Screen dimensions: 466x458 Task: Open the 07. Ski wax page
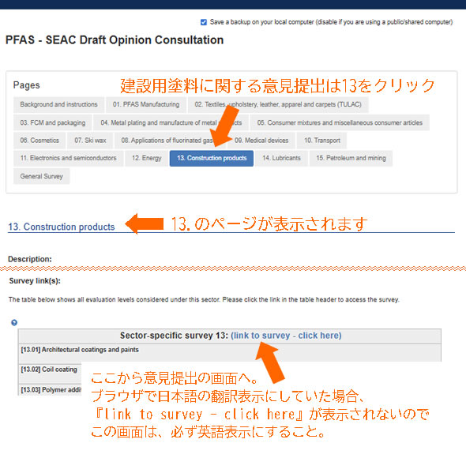coord(90,141)
